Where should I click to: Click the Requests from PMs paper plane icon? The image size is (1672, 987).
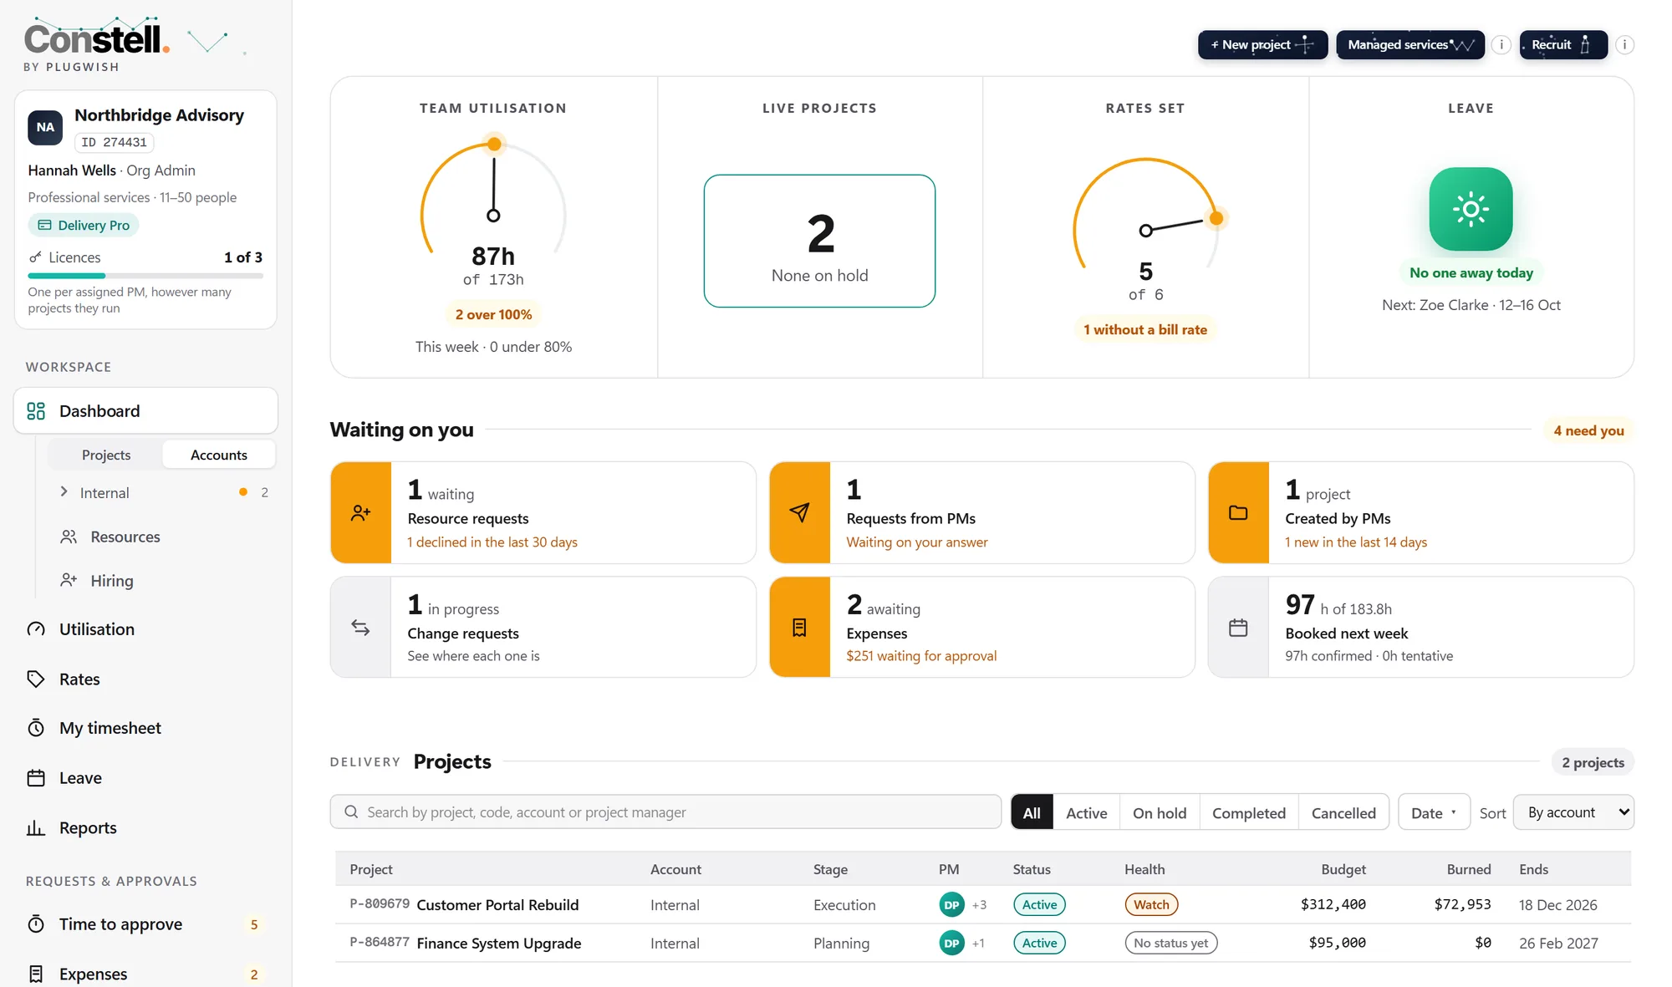(x=800, y=512)
